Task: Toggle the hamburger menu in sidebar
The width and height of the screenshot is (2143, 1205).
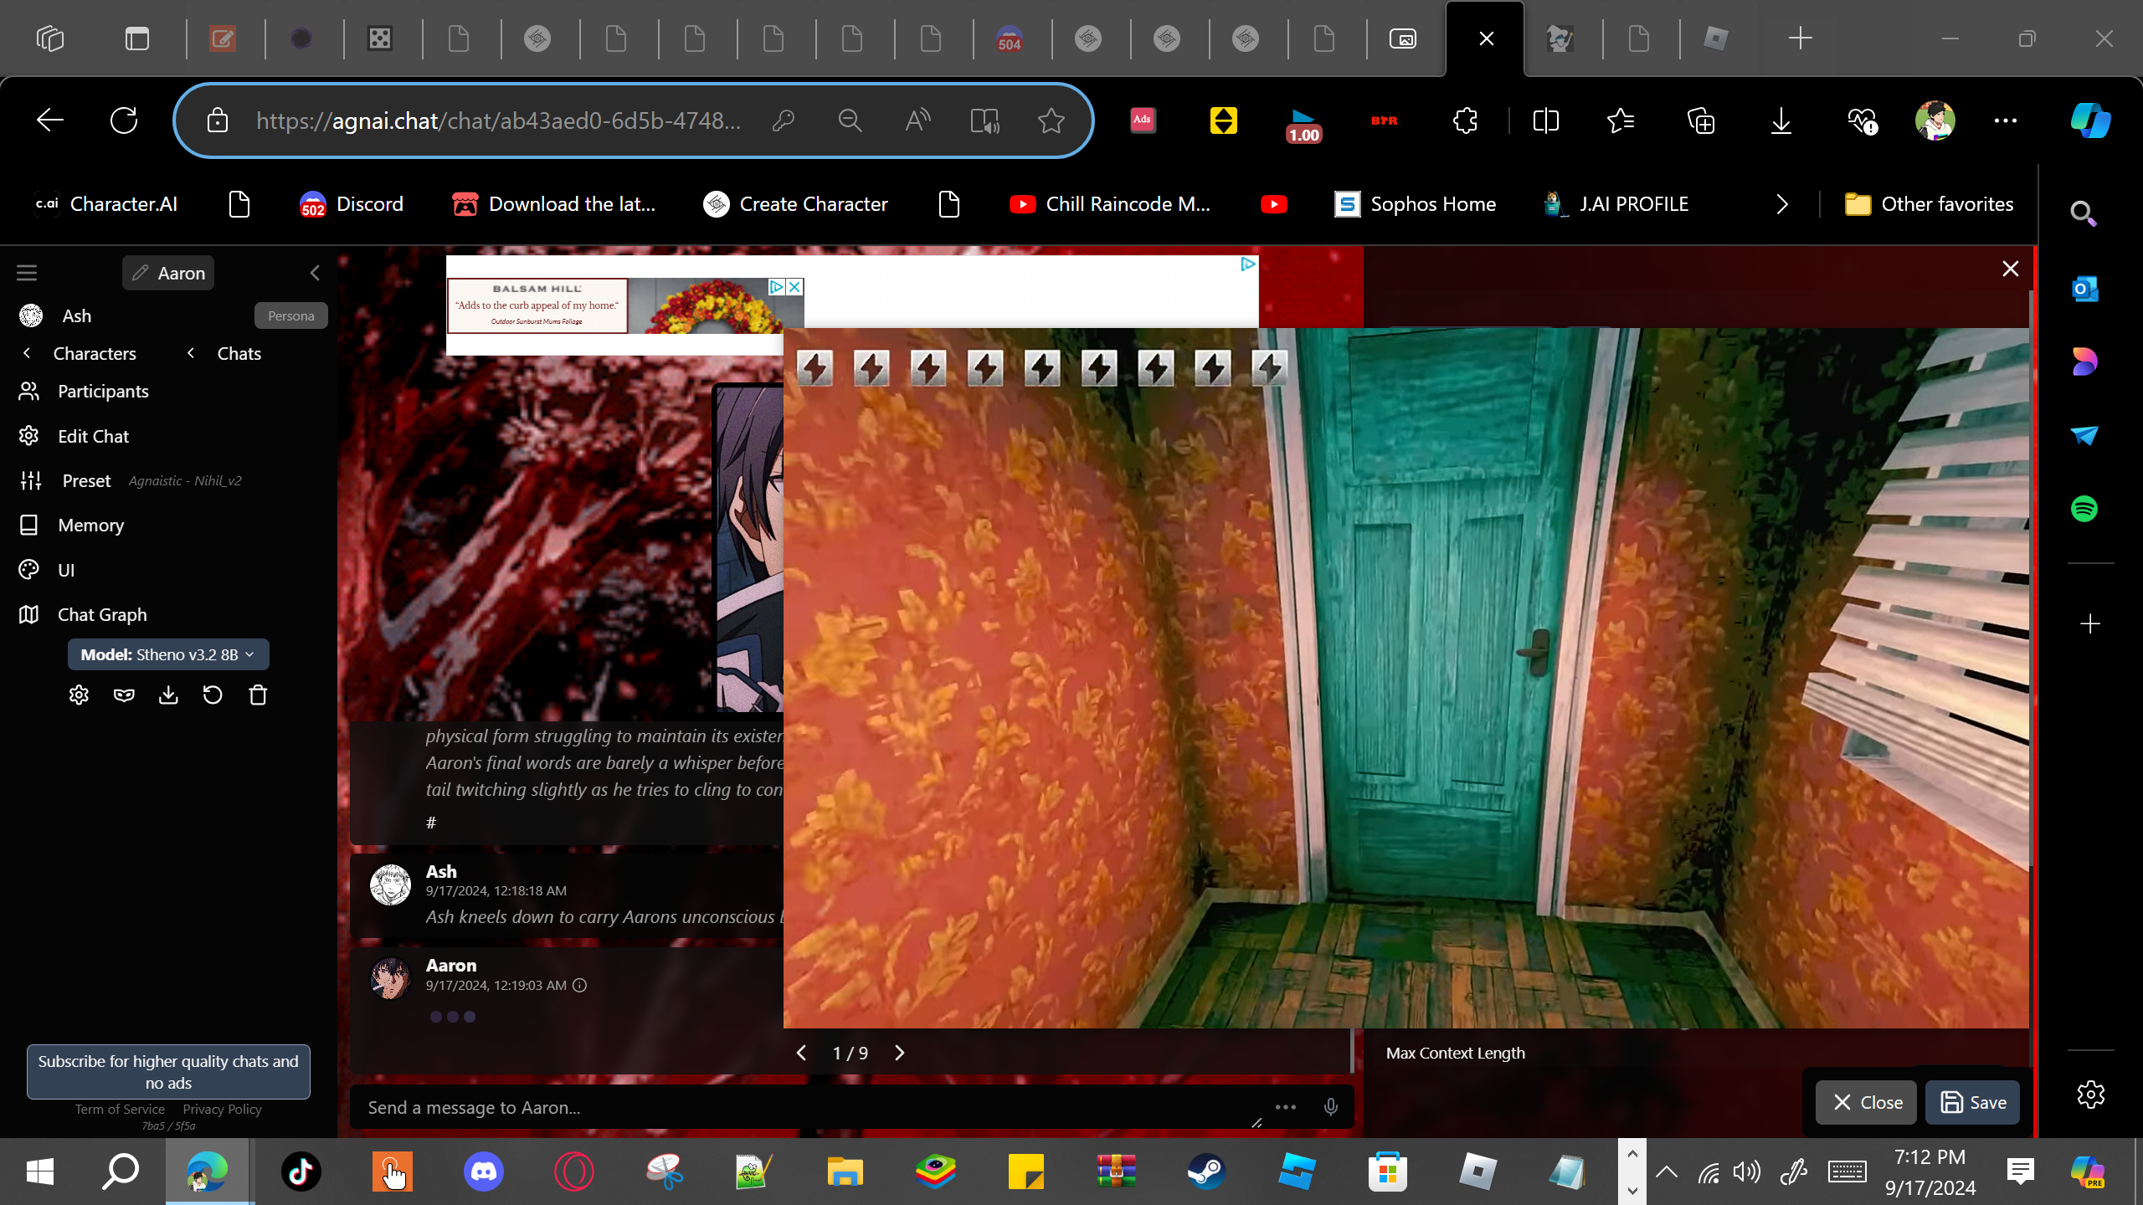Action: tap(27, 273)
